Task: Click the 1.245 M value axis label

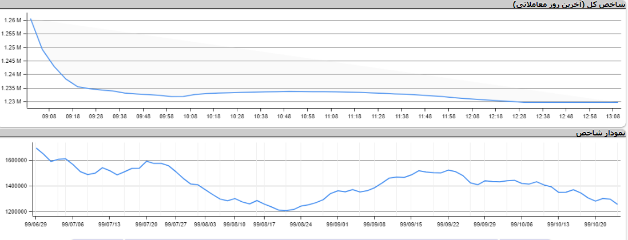Action: tap(12, 61)
